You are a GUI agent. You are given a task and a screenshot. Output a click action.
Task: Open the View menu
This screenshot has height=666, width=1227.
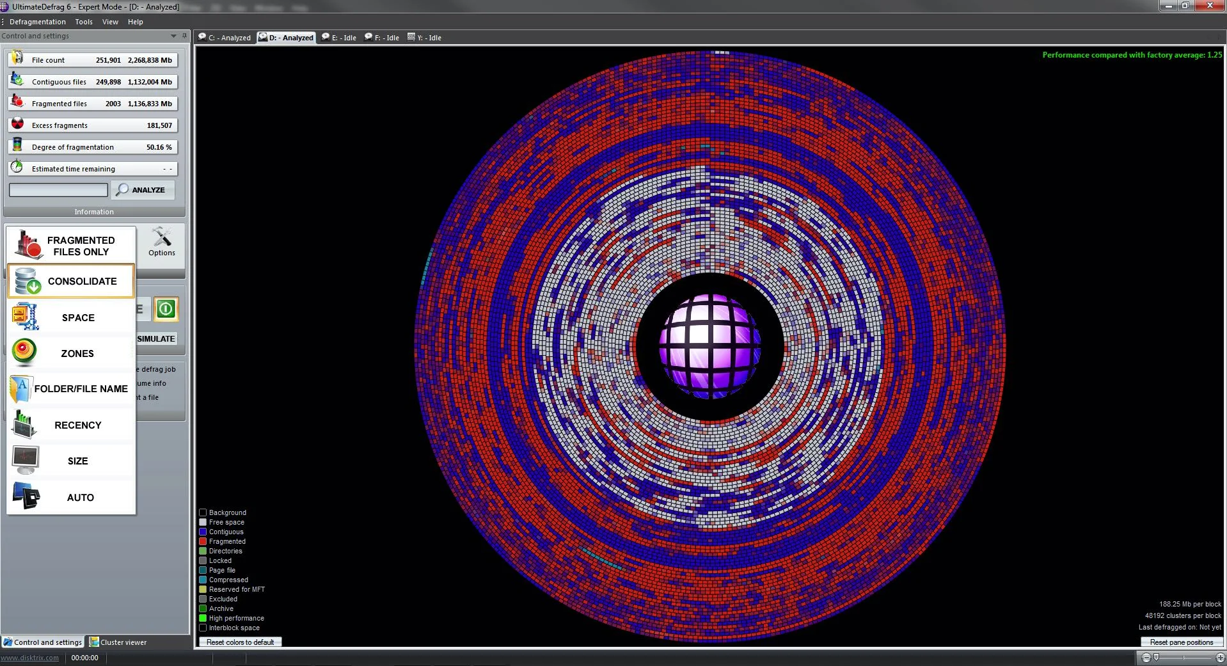pos(110,22)
